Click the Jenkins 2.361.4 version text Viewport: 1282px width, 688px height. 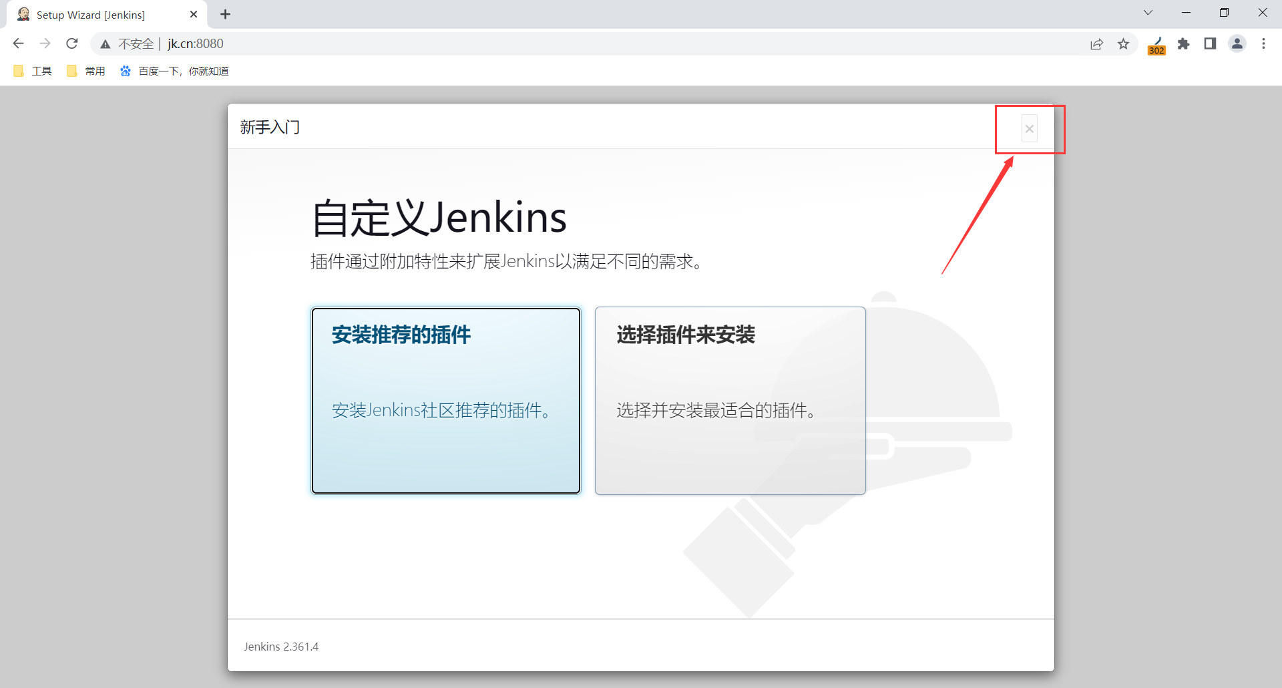click(281, 647)
